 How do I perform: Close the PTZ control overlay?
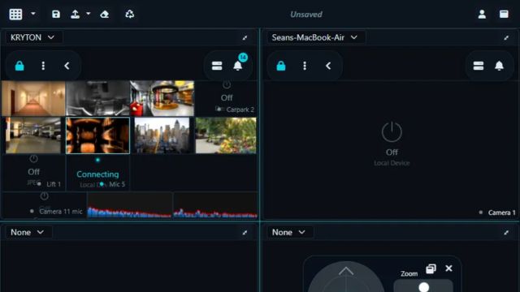tap(448, 268)
